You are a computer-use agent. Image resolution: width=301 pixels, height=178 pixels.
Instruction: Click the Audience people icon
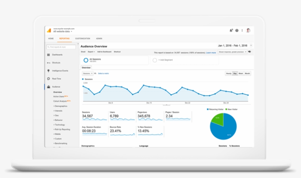(48, 87)
